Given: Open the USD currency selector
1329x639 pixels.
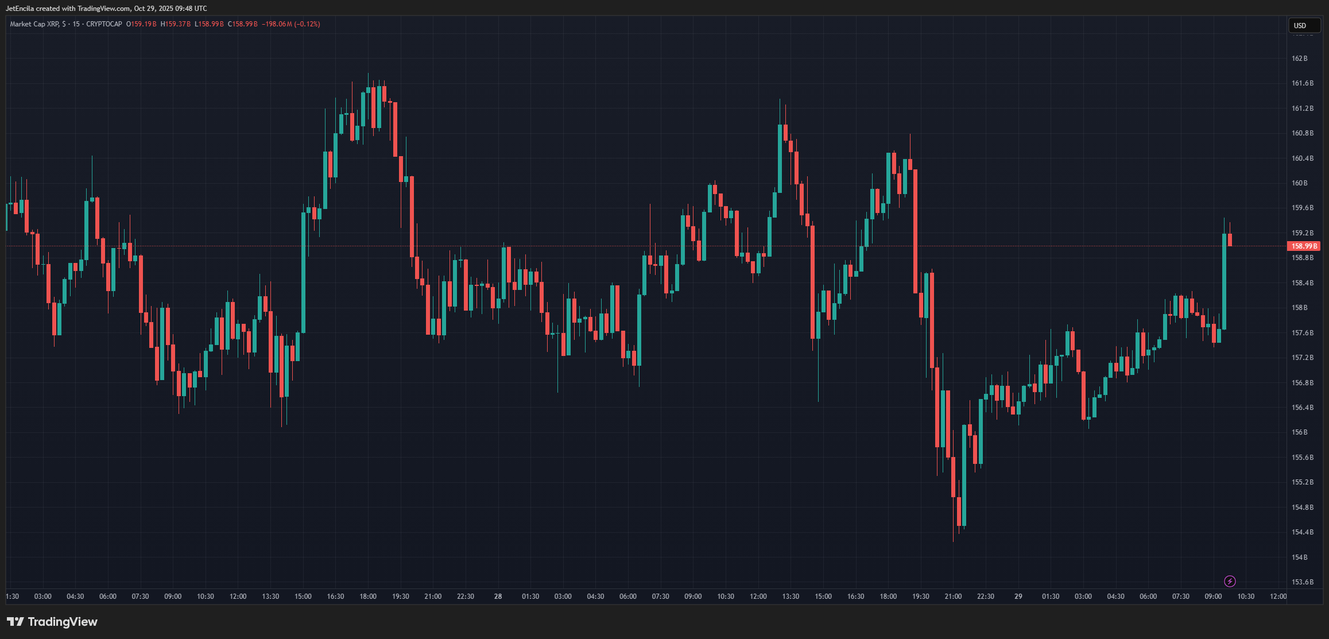Looking at the screenshot, I should point(1304,25).
